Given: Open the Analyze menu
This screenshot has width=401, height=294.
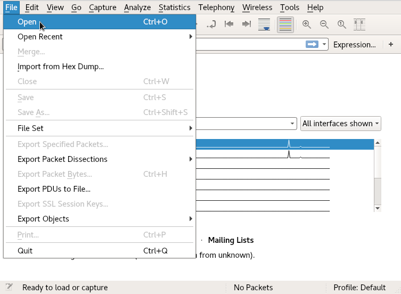Looking at the screenshot, I should [x=137, y=7].
